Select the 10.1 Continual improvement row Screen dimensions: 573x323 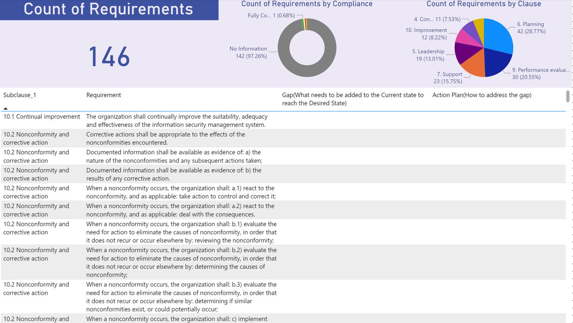click(x=42, y=117)
